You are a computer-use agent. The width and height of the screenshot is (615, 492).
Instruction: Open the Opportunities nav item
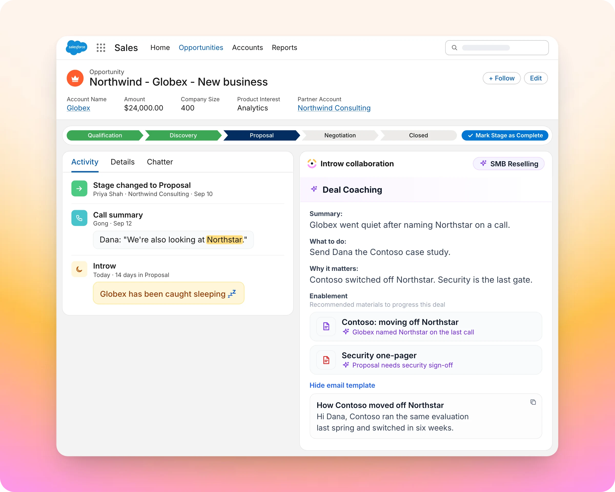(x=201, y=48)
